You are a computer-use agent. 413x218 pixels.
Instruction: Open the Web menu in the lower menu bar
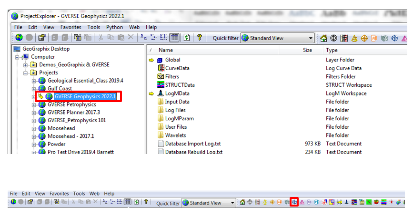(x=94, y=194)
